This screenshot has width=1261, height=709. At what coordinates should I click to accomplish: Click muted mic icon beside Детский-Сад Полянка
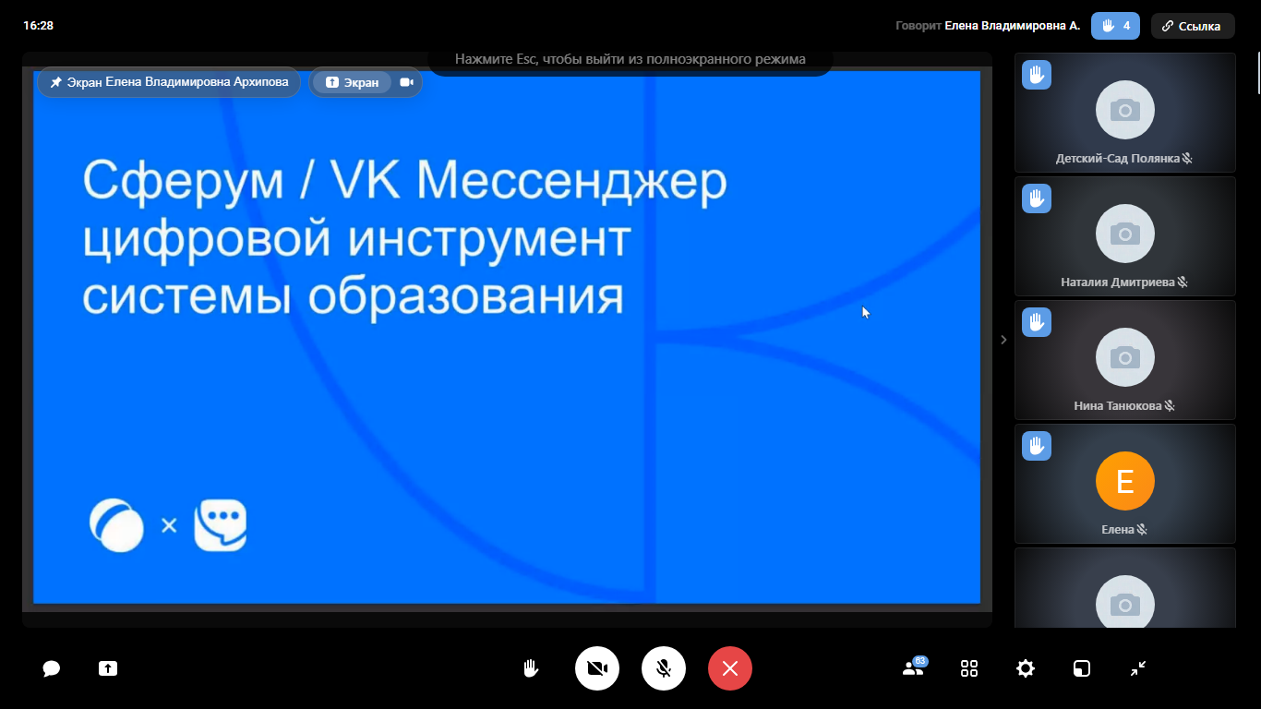click(1187, 159)
